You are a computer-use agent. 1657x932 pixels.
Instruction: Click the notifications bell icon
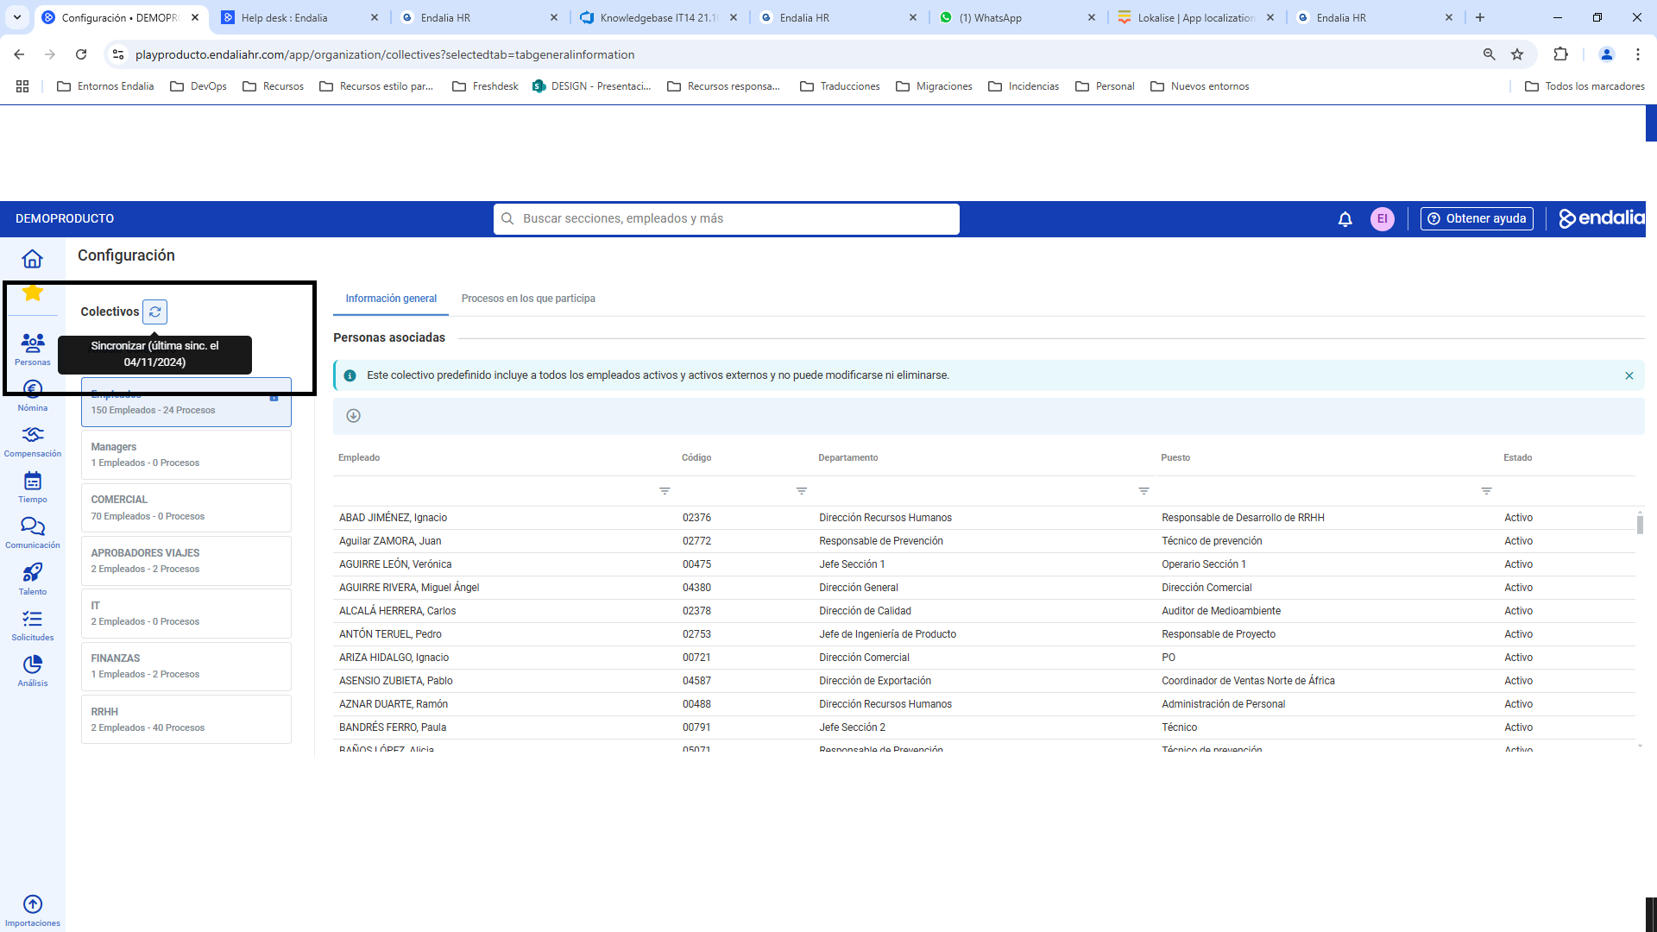[1345, 219]
